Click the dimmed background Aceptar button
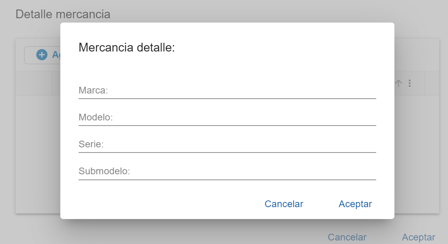 click(x=418, y=237)
